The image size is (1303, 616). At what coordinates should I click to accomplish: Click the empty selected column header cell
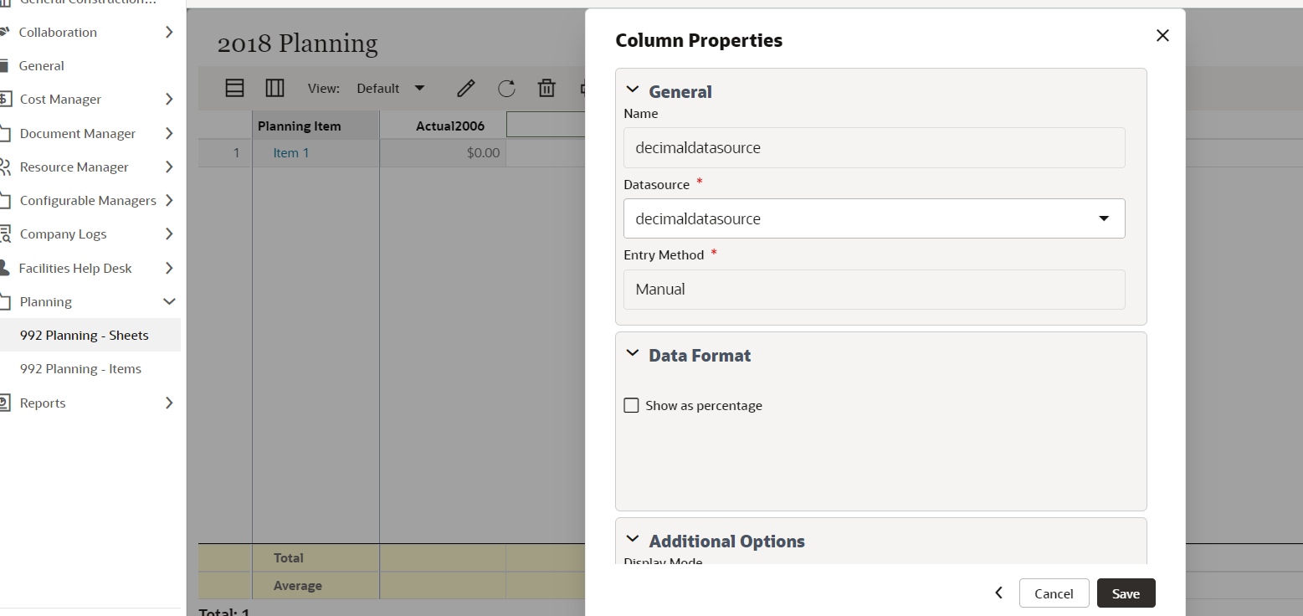pos(546,125)
